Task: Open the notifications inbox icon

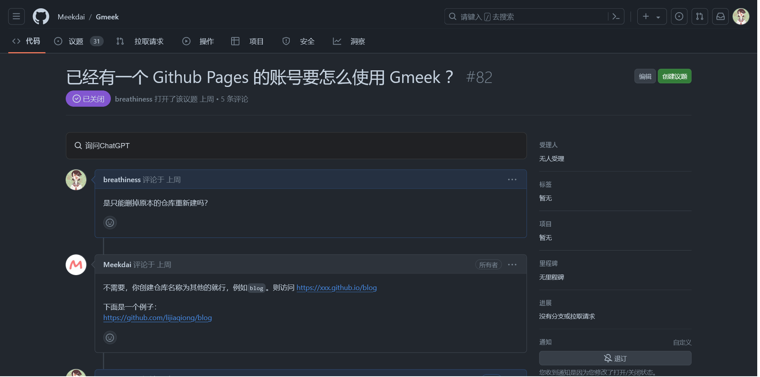Action: (720, 16)
